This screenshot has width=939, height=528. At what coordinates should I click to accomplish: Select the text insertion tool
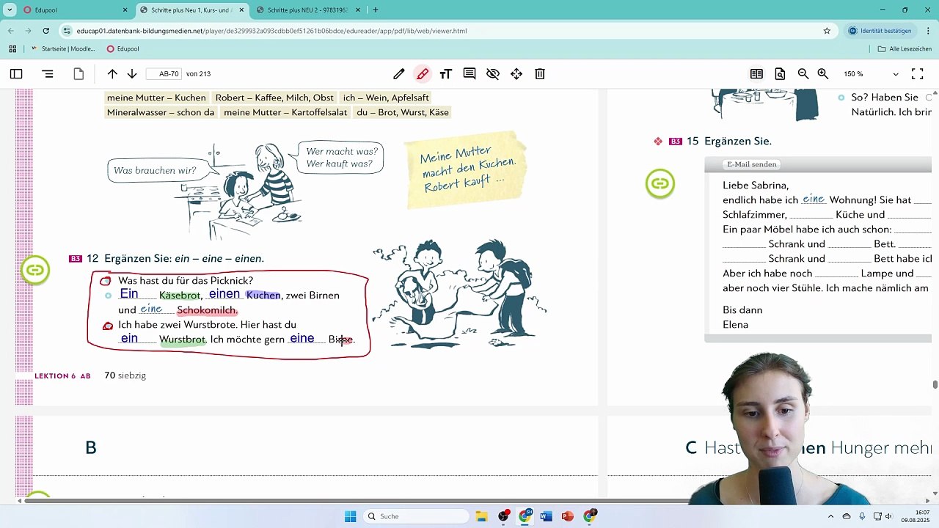pyautogui.click(x=445, y=74)
